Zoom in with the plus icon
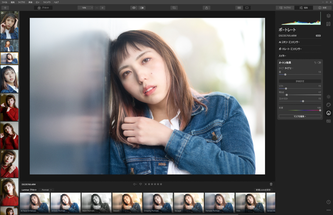This screenshot has width=333, height=215. click(102, 8)
